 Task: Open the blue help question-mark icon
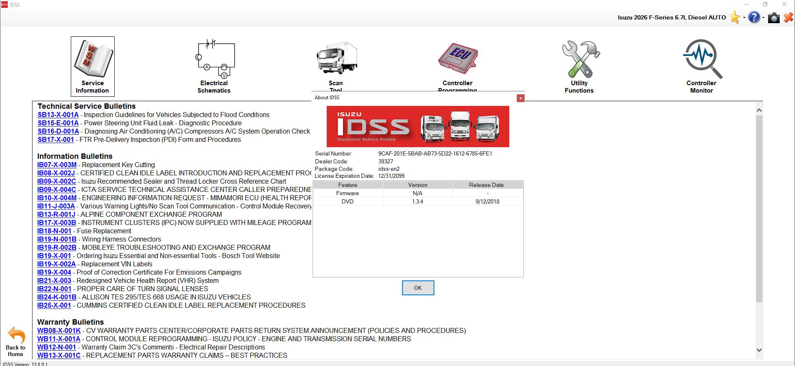(x=754, y=17)
